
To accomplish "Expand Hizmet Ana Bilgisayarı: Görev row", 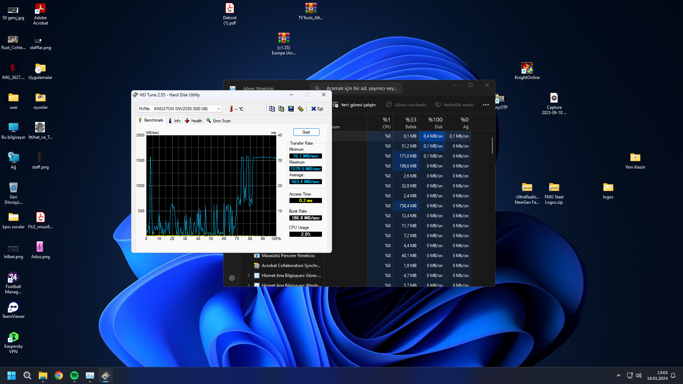I will [249, 276].
